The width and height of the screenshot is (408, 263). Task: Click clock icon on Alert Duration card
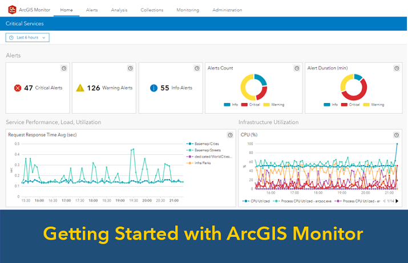click(x=397, y=68)
